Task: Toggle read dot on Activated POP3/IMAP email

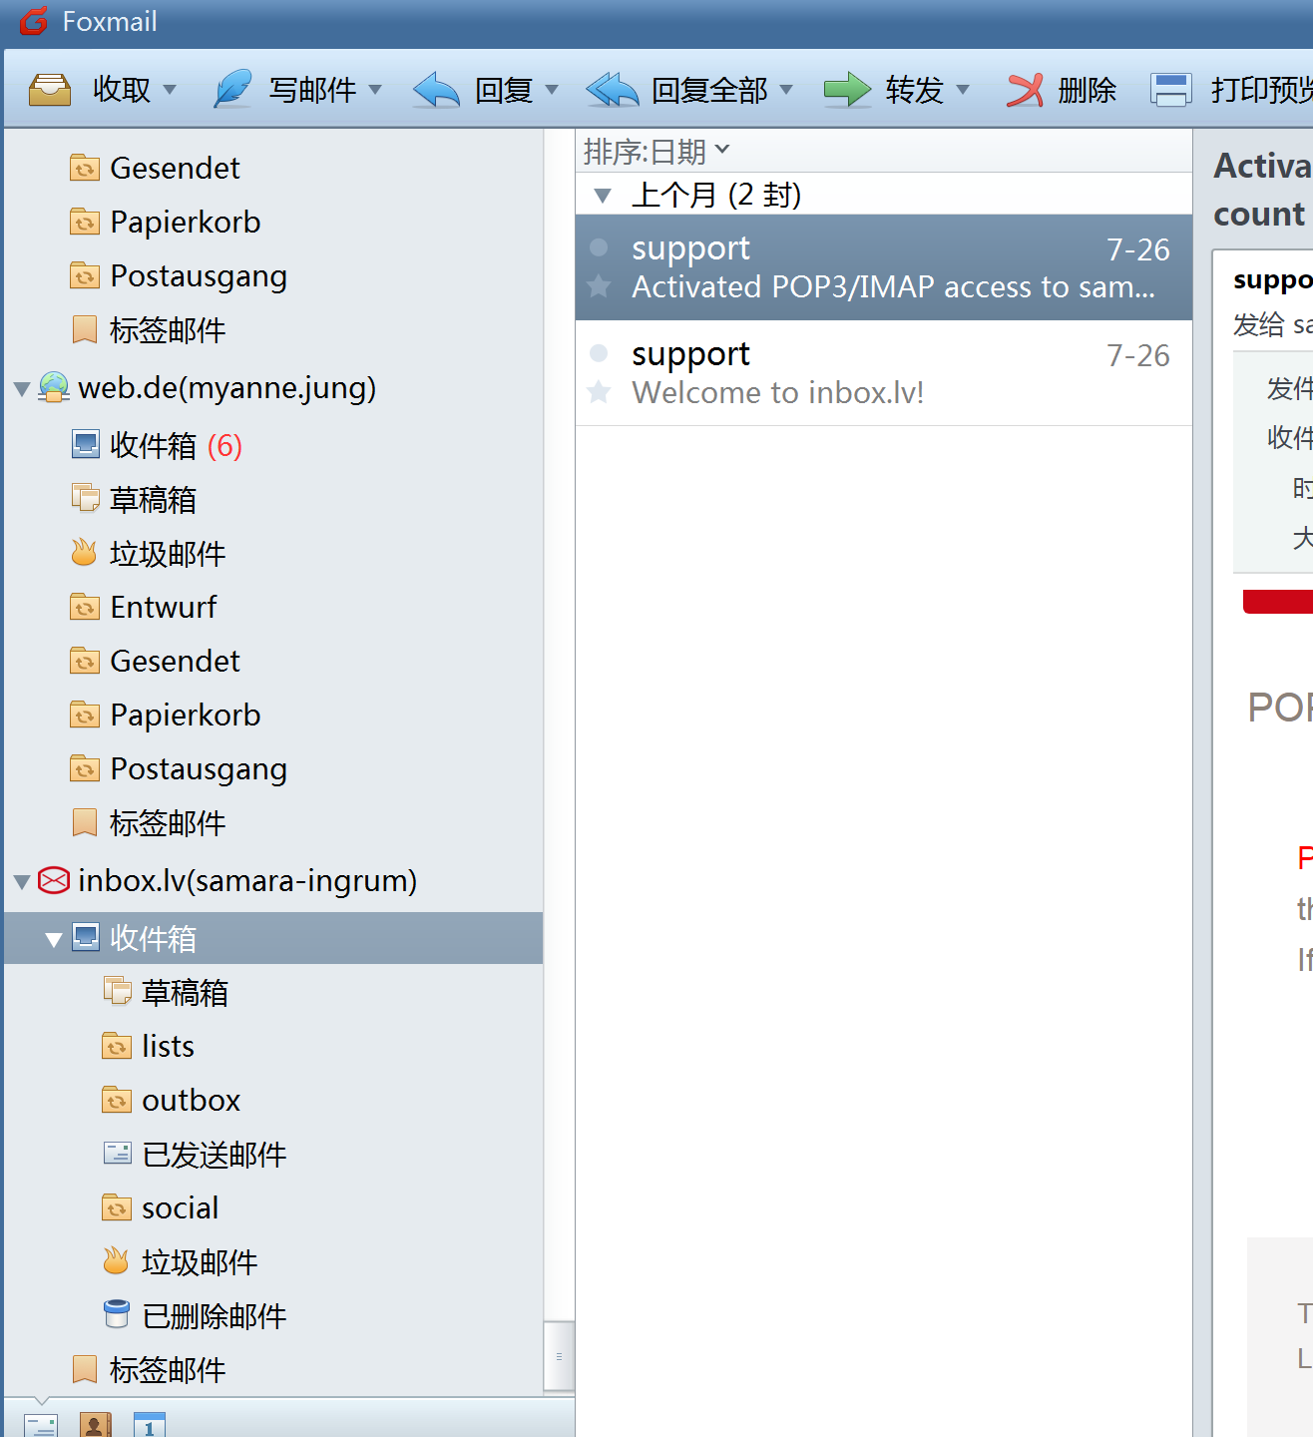Action: (x=600, y=247)
